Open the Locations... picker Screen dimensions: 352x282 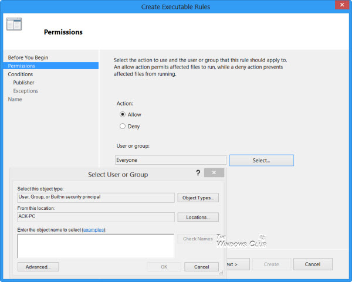[198, 217]
